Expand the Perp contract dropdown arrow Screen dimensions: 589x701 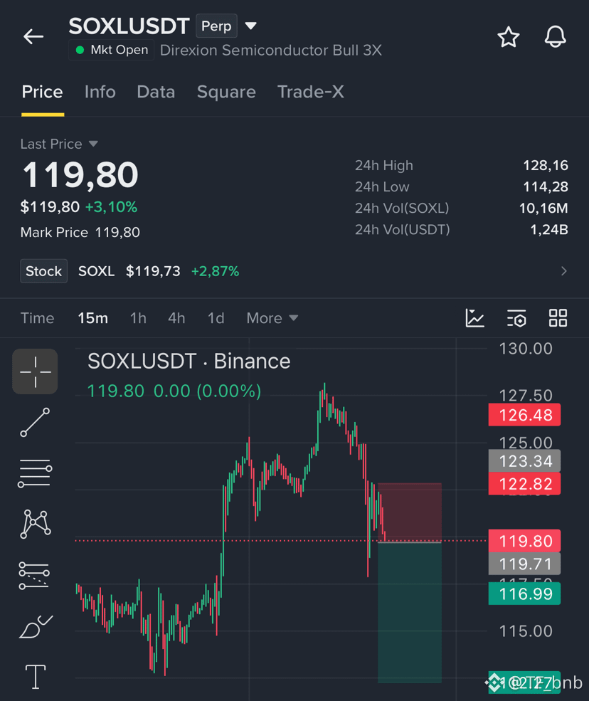[x=250, y=26]
